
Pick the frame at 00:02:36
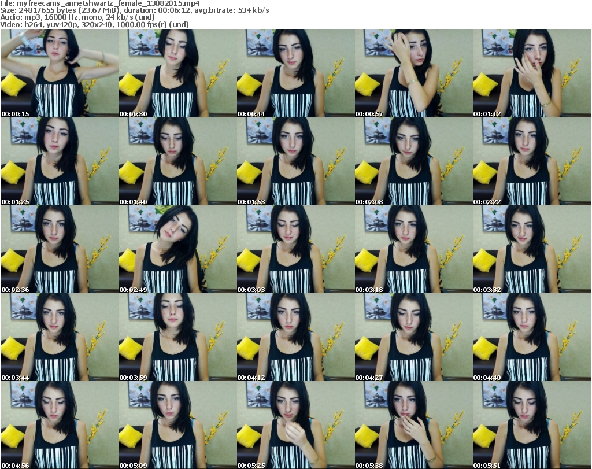point(60,249)
